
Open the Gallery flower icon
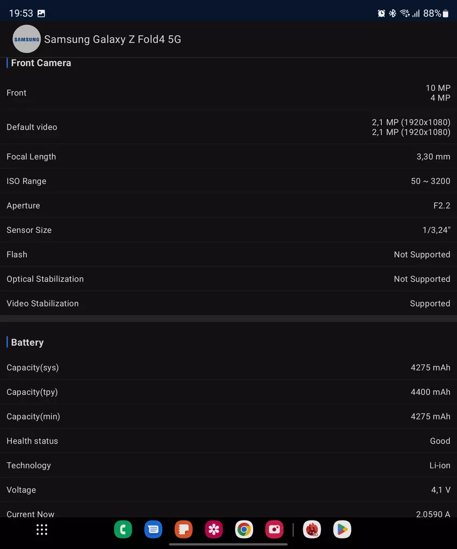click(214, 530)
